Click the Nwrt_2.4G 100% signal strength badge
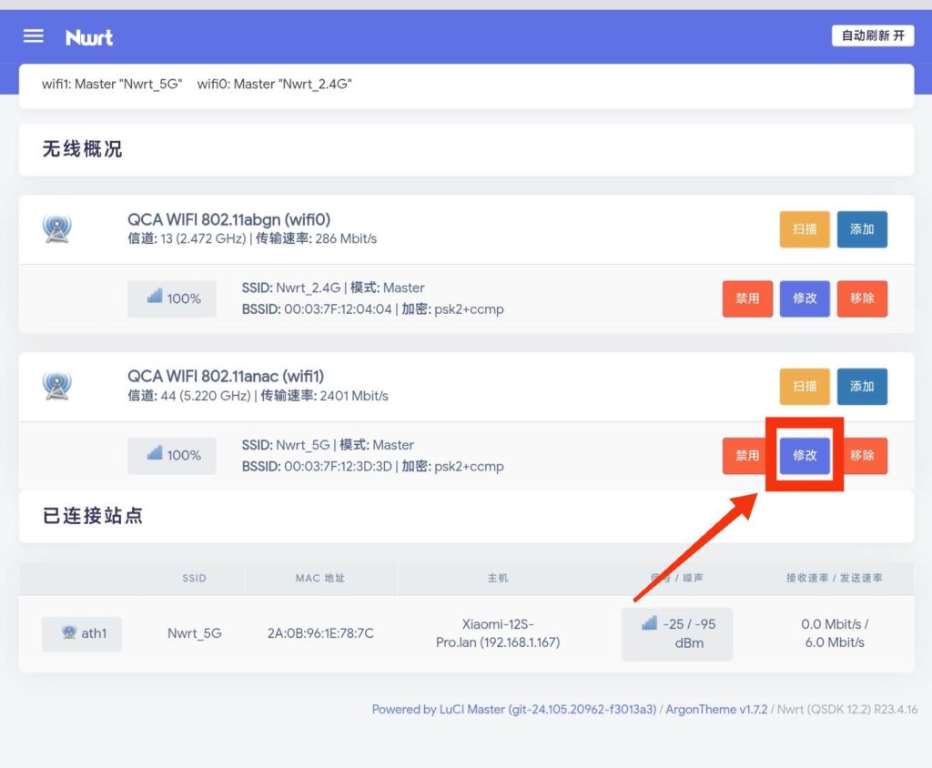The height and width of the screenshot is (768, 932). [x=172, y=298]
